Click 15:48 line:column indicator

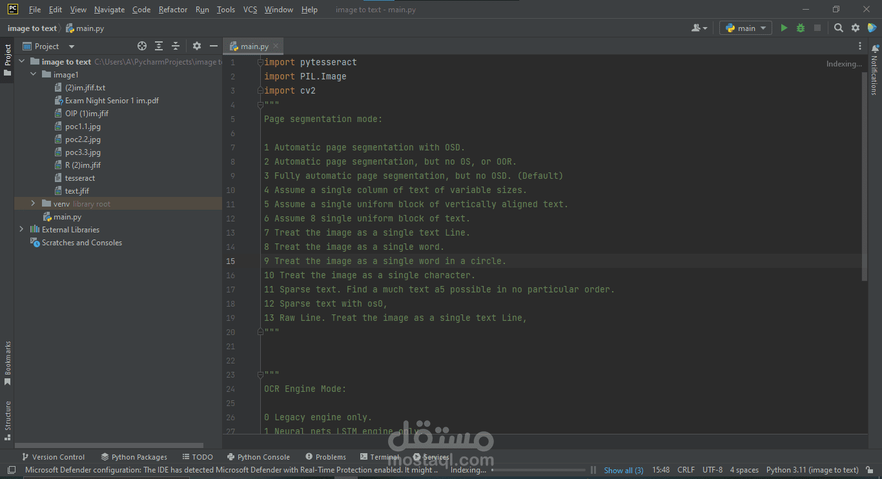[661, 470]
